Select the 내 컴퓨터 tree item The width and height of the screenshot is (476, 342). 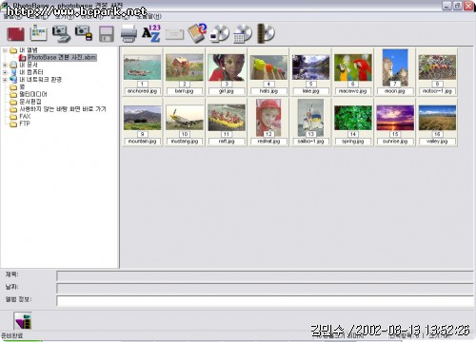click(x=31, y=72)
